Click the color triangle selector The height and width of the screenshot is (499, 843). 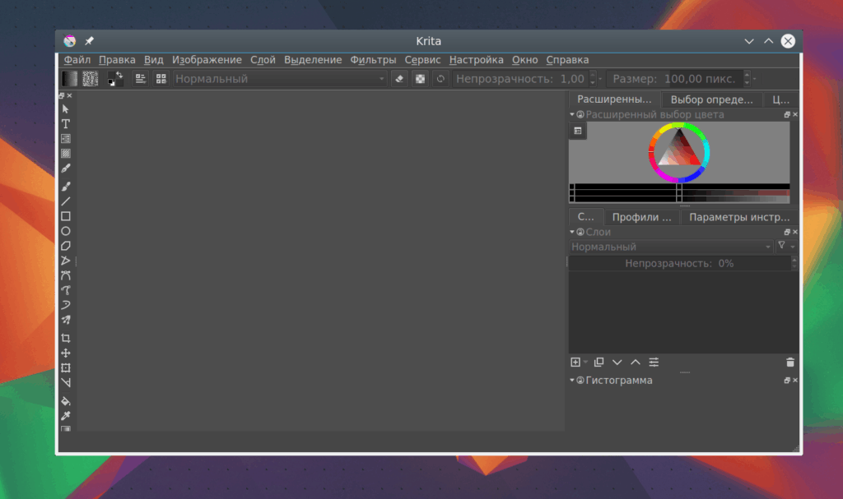[x=678, y=150]
